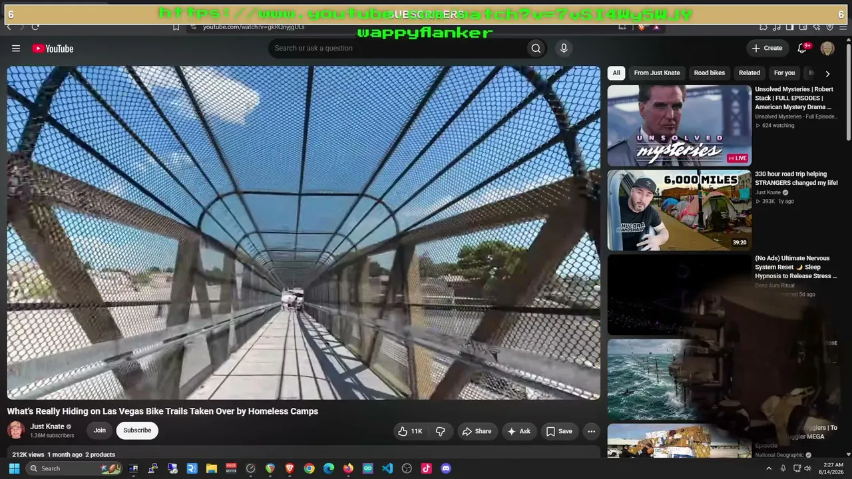Reload the page in the browser
The width and height of the screenshot is (852, 479).
coord(35,27)
